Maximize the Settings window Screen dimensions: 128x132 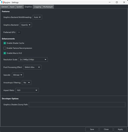coord(117,2)
